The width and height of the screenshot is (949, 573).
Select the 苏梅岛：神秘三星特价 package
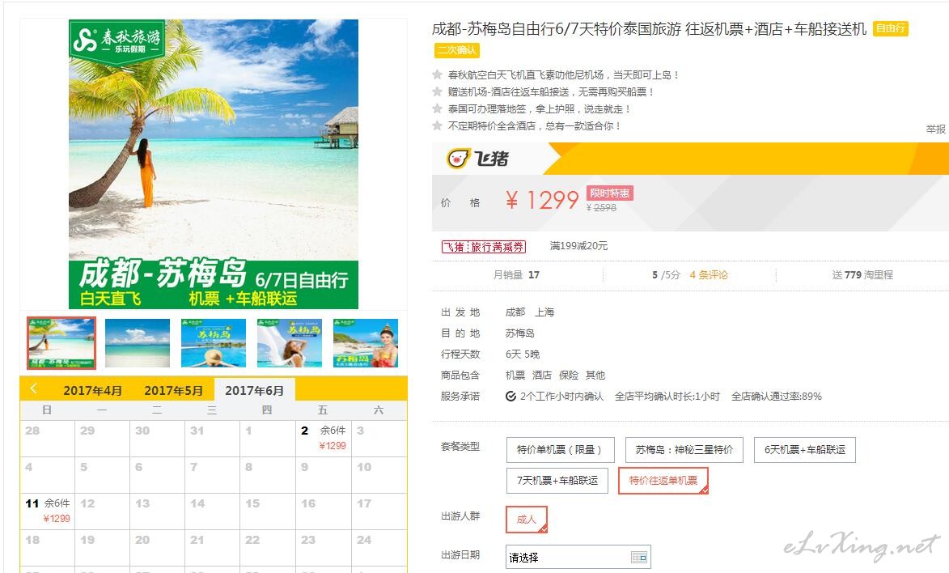pos(684,449)
